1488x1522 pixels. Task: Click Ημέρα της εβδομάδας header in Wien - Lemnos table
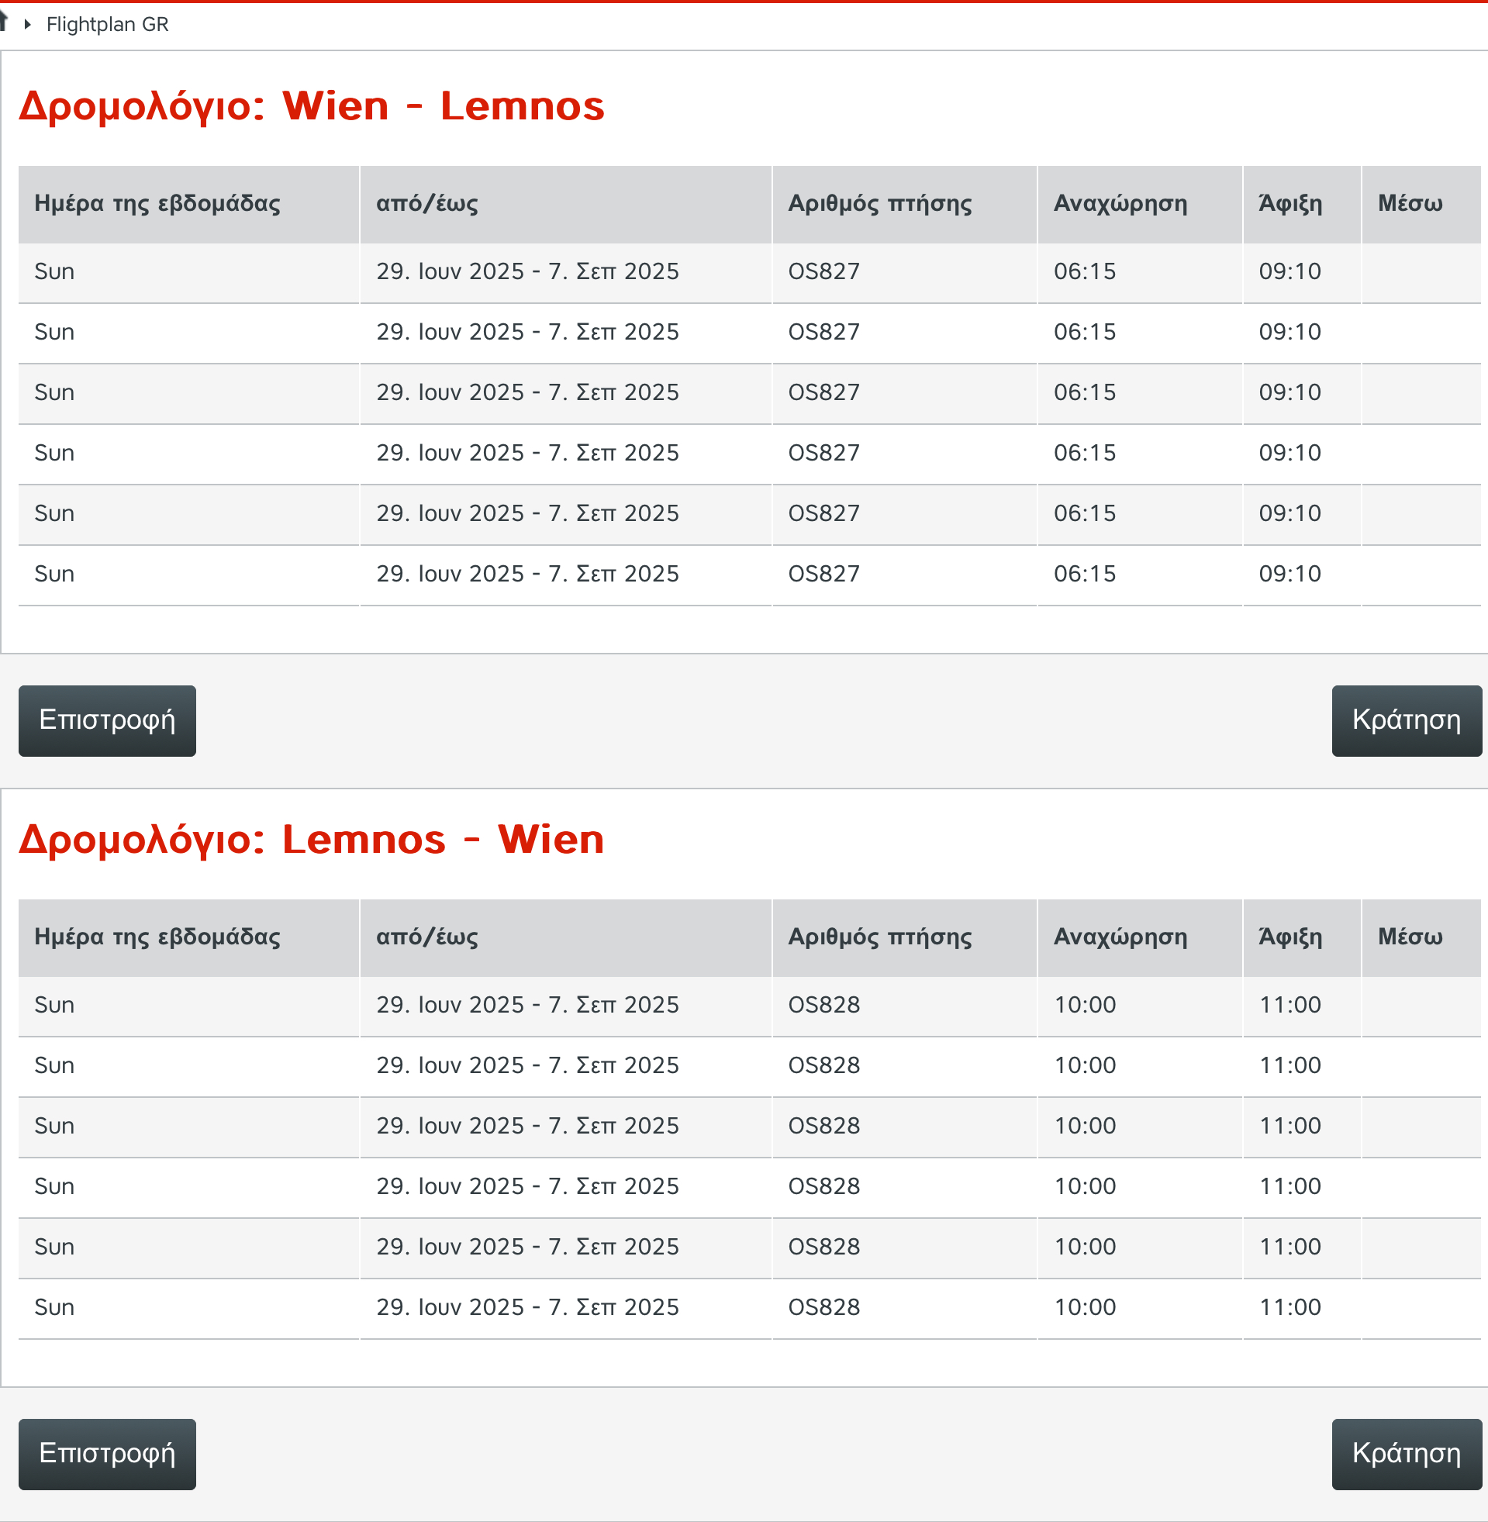pyautogui.click(x=157, y=203)
